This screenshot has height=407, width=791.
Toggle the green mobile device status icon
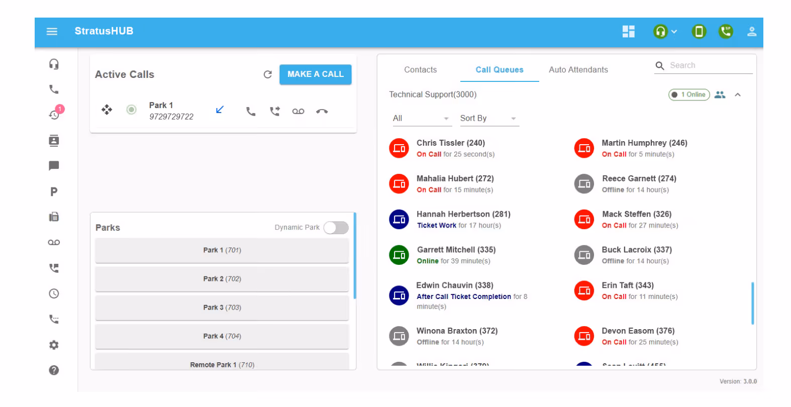pyautogui.click(x=699, y=32)
